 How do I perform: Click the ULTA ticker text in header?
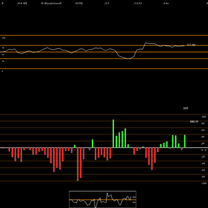pos(138,3)
